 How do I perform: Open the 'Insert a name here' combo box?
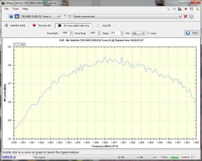pos(128,16)
